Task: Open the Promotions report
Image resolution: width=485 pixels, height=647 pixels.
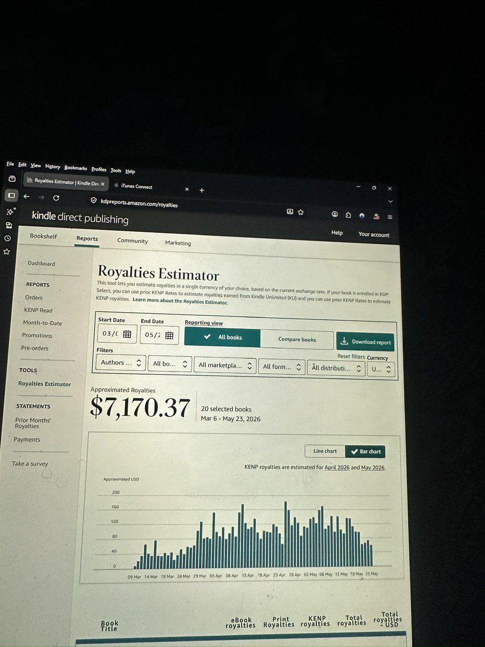Action: pyautogui.click(x=37, y=335)
